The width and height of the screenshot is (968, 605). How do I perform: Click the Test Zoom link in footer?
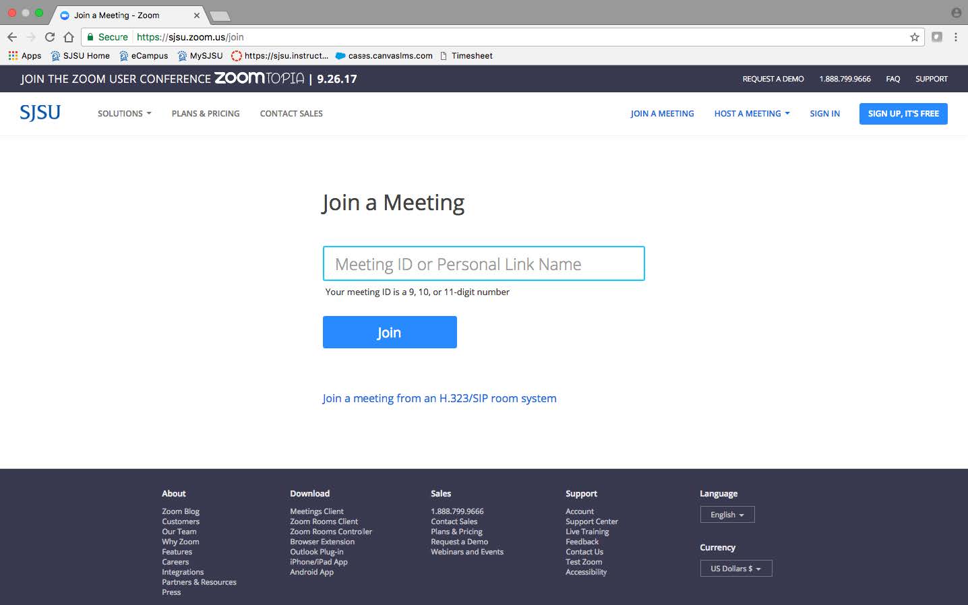[x=583, y=561]
